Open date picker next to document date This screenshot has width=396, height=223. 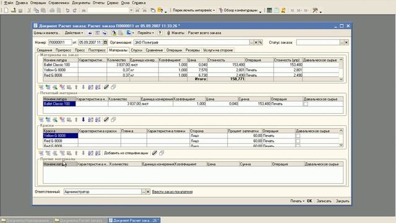pos(105,43)
